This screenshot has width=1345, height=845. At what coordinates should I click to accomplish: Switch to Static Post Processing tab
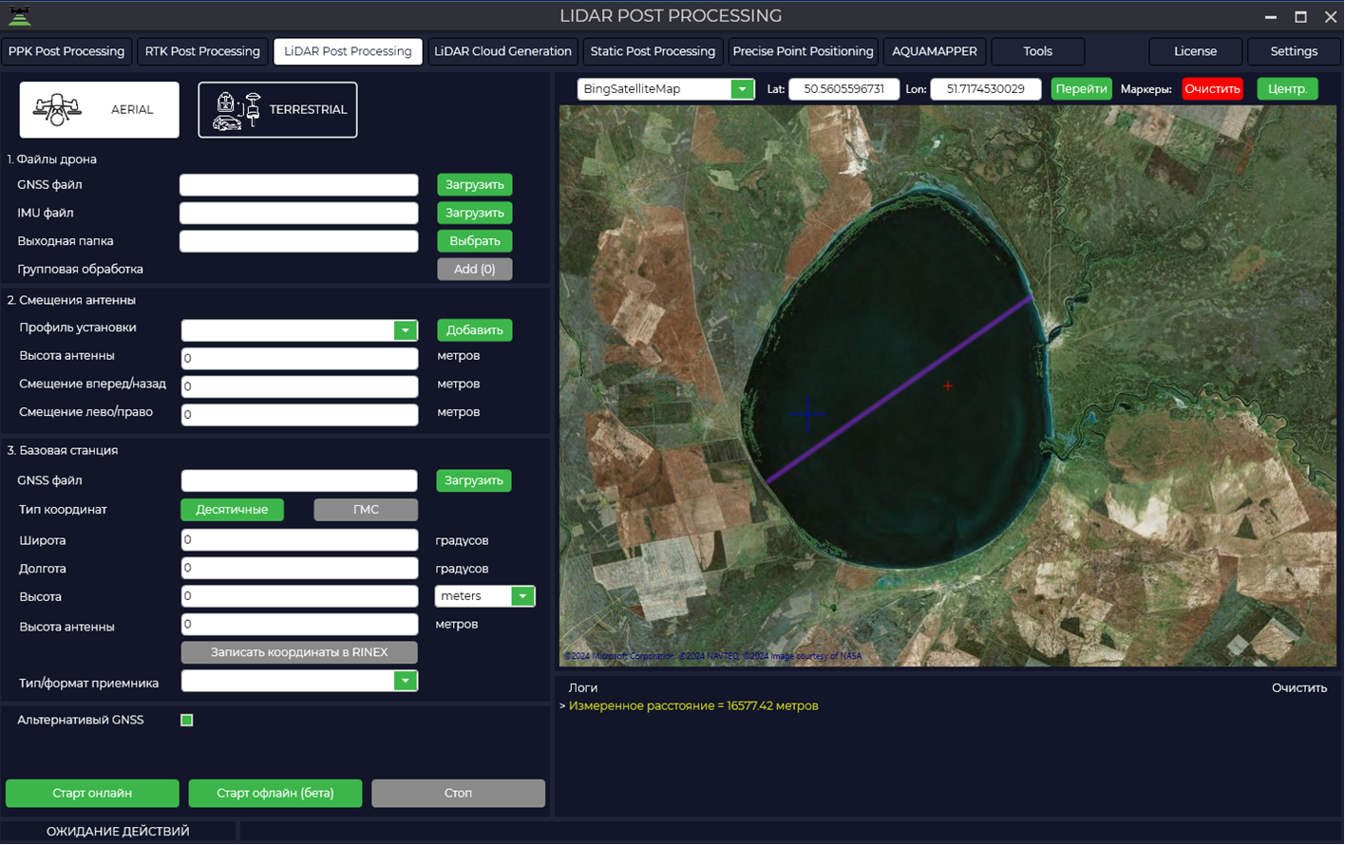[653, 51]
